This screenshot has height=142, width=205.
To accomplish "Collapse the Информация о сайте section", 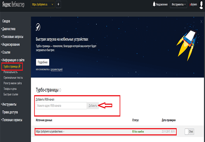I will [13, 60].
